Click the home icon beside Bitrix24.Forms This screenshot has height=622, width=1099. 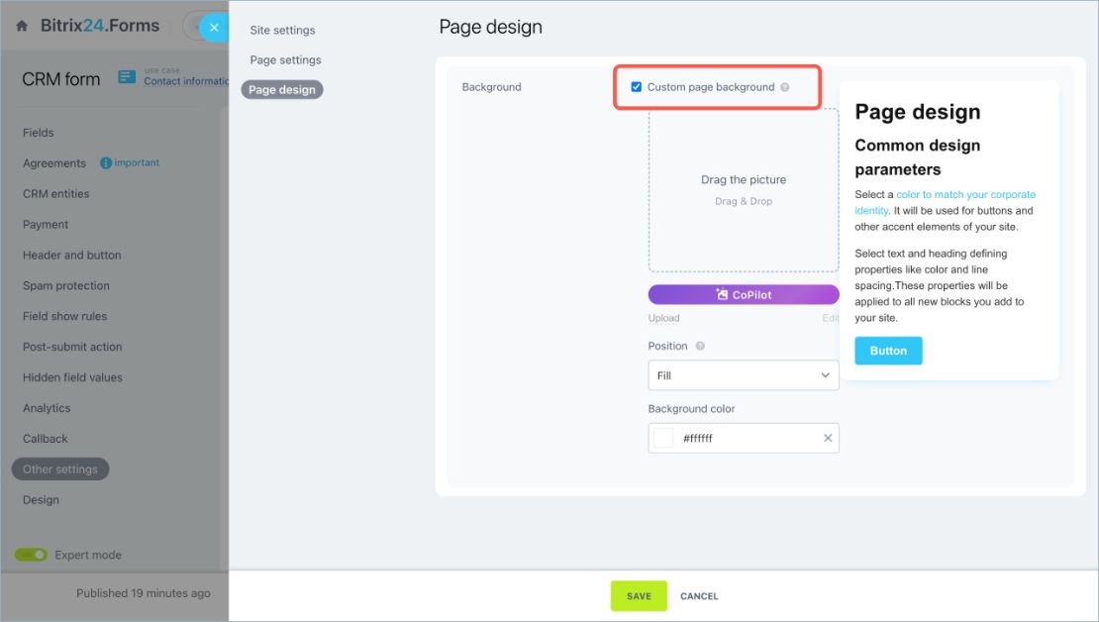pos(22,26)
